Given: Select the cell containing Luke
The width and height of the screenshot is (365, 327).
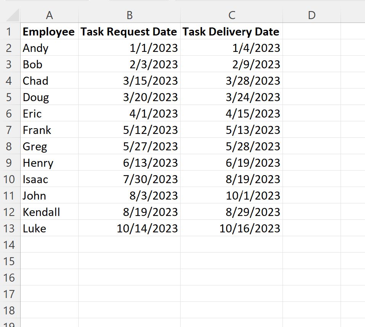Looking at the screenshot, I should (x=49, y=229).
